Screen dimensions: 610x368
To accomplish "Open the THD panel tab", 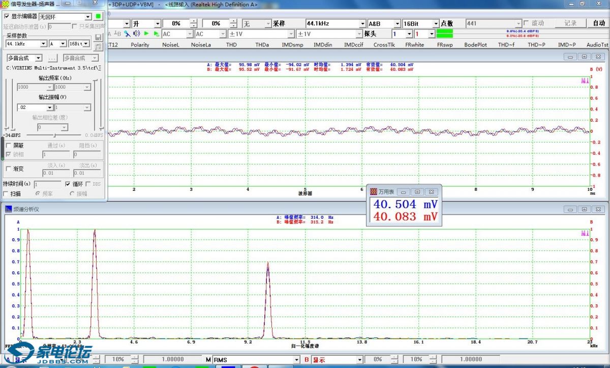I will (231, 45).
